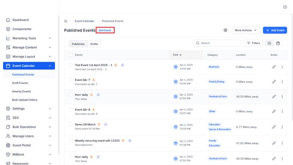Screen dimensions: 293x165
Task: Check the Demo 29 March row
Action: 71,124
